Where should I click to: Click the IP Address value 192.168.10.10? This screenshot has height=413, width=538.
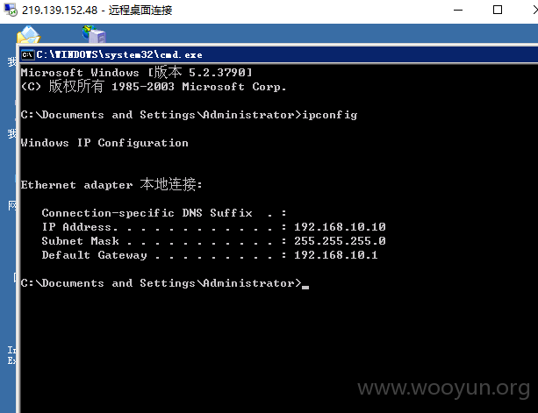point(340,227)
